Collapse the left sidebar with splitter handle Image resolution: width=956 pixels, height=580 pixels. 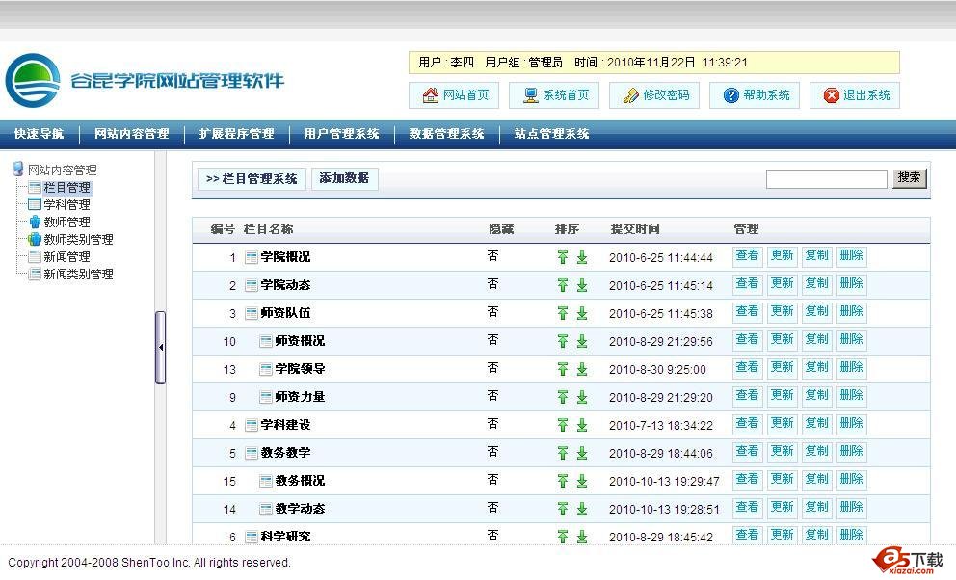click(x=160, y=347)
